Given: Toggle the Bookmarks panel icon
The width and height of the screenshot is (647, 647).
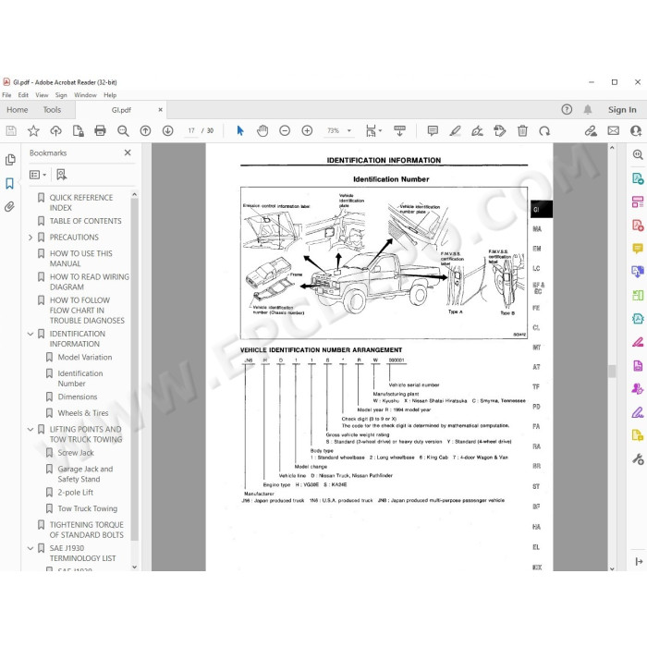Looking at the screenshot, I should pyautogui.click(x=10, y=184).
